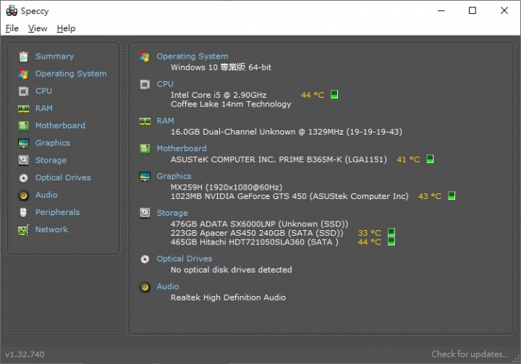Viewport: 521px width, 364px height.
Task: Click the Storage hard drive icon in the sidebar
Action: click(x=23, y=160)
